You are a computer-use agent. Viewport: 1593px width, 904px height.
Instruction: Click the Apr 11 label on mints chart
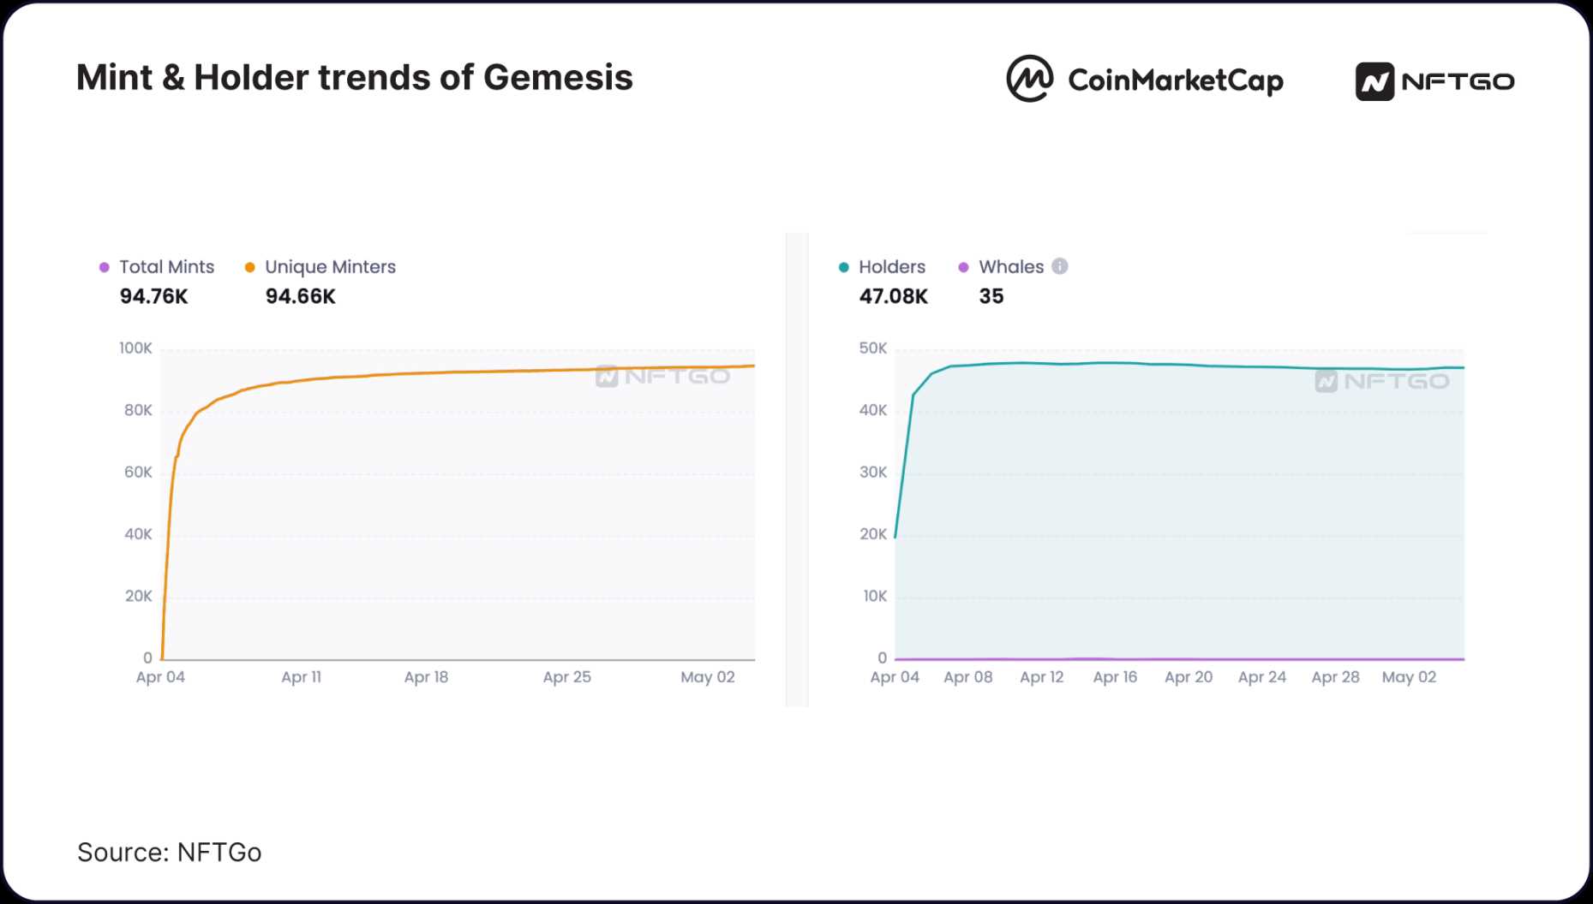coord(301,677)
